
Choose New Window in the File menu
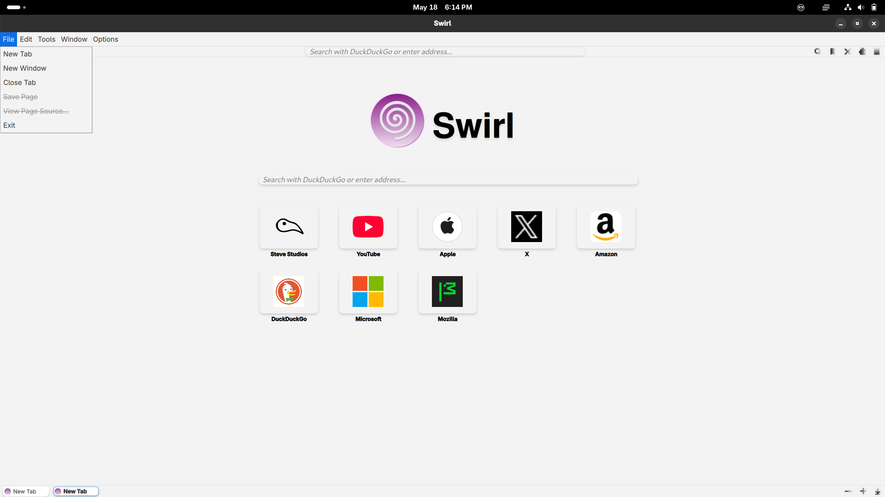coord(46,68)
